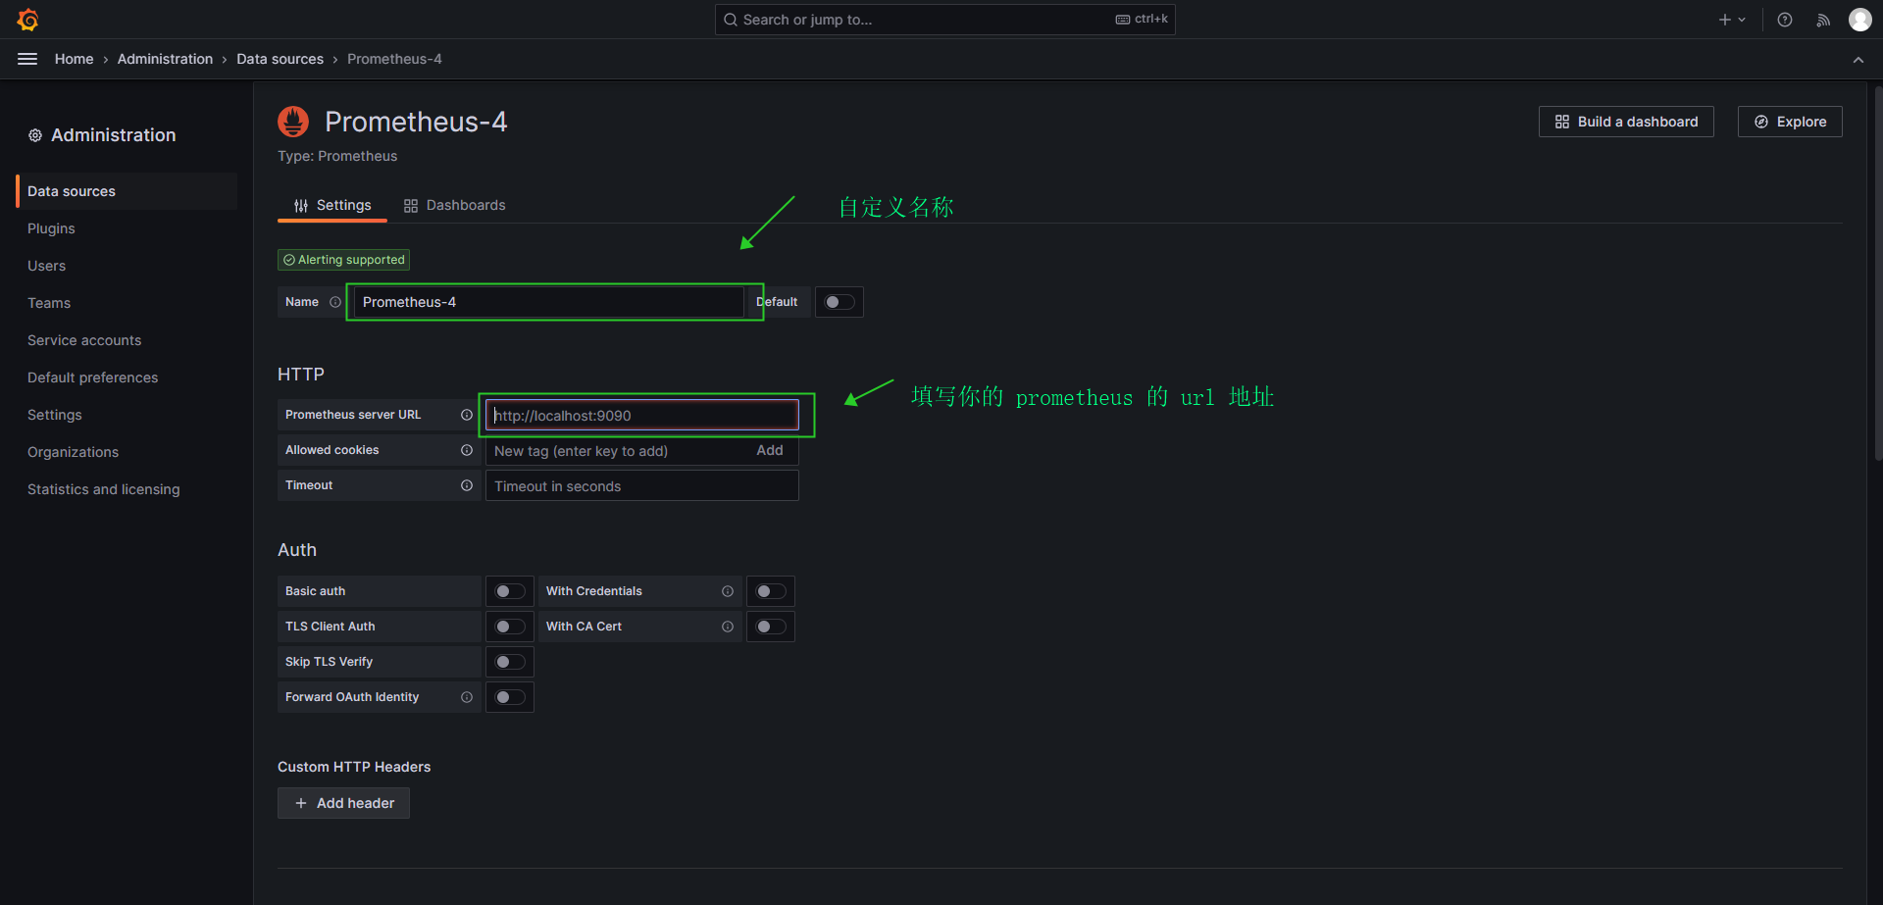This screenshot has height=905, width=1883.
Task: Turn on With CA Cert toggle
Action: coord(770,627)
